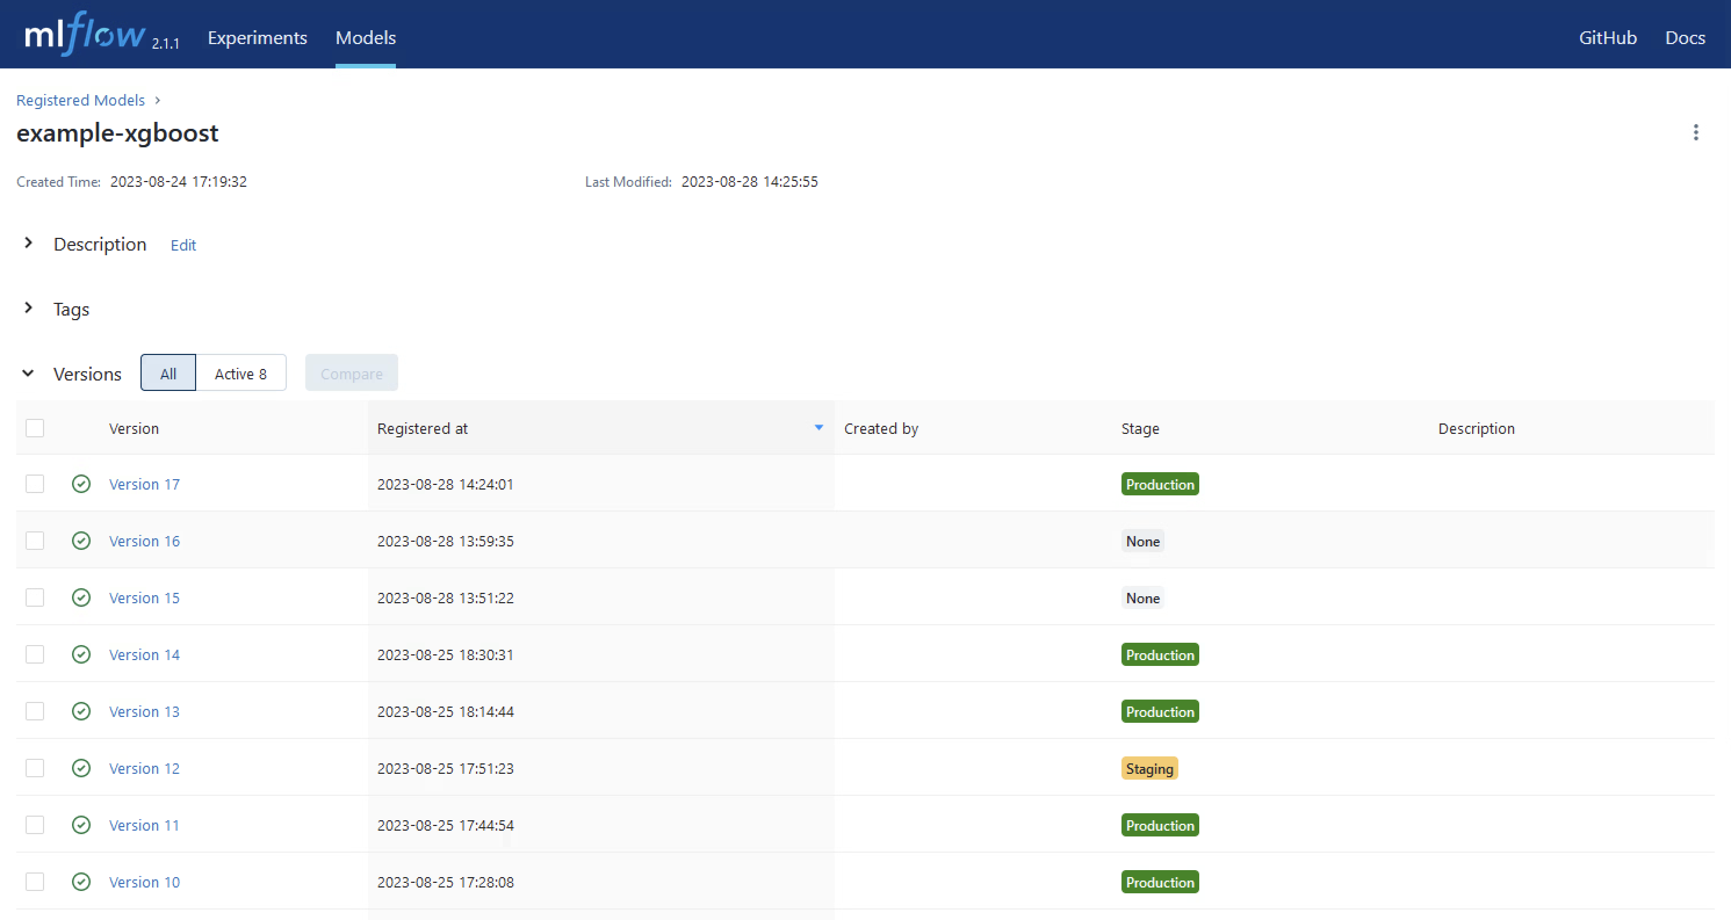Click the Staging badge of Version 12
Screen dimensions: 1731x920
coord(1149,768)
